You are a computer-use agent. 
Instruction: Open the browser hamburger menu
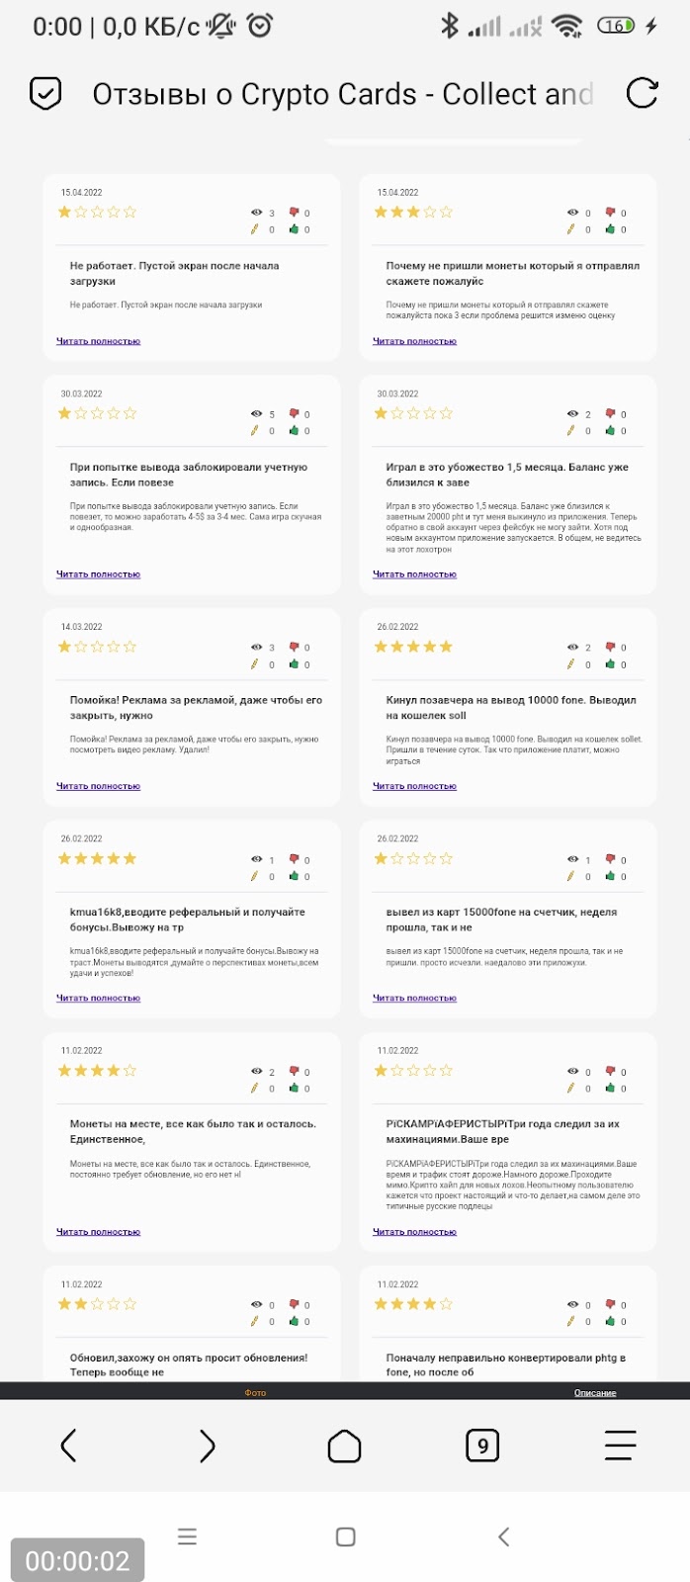click(620, 1446)
